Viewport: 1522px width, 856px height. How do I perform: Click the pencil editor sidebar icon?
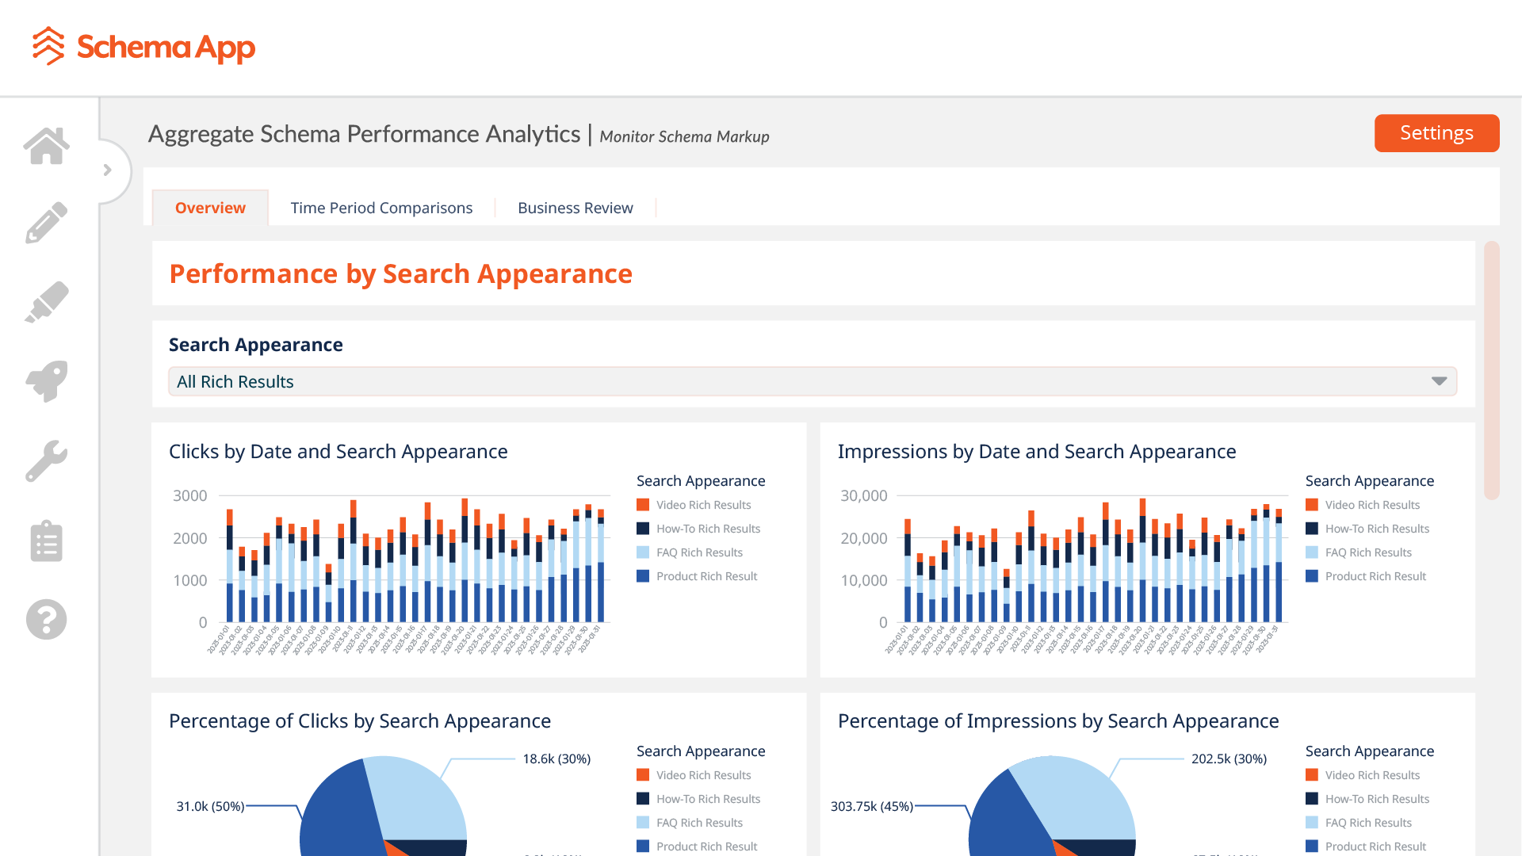tap(47, 223)
